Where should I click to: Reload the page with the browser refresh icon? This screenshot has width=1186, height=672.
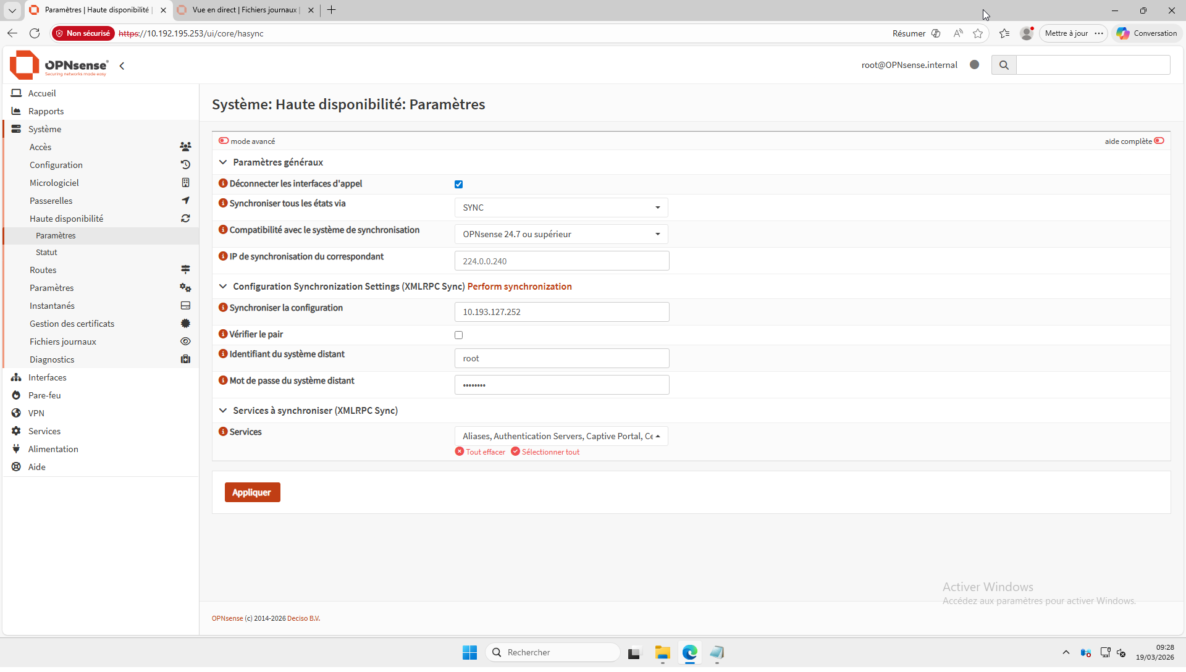[35, 33]
